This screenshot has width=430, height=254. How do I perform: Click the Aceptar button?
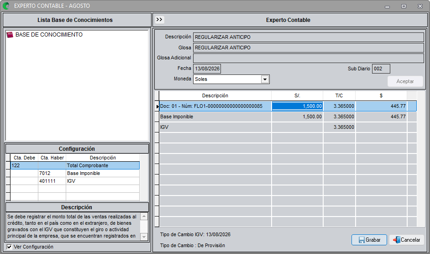pyautogui.click(x=405, y=81)
